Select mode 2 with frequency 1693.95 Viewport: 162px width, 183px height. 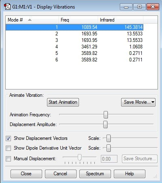click(75, 34)
